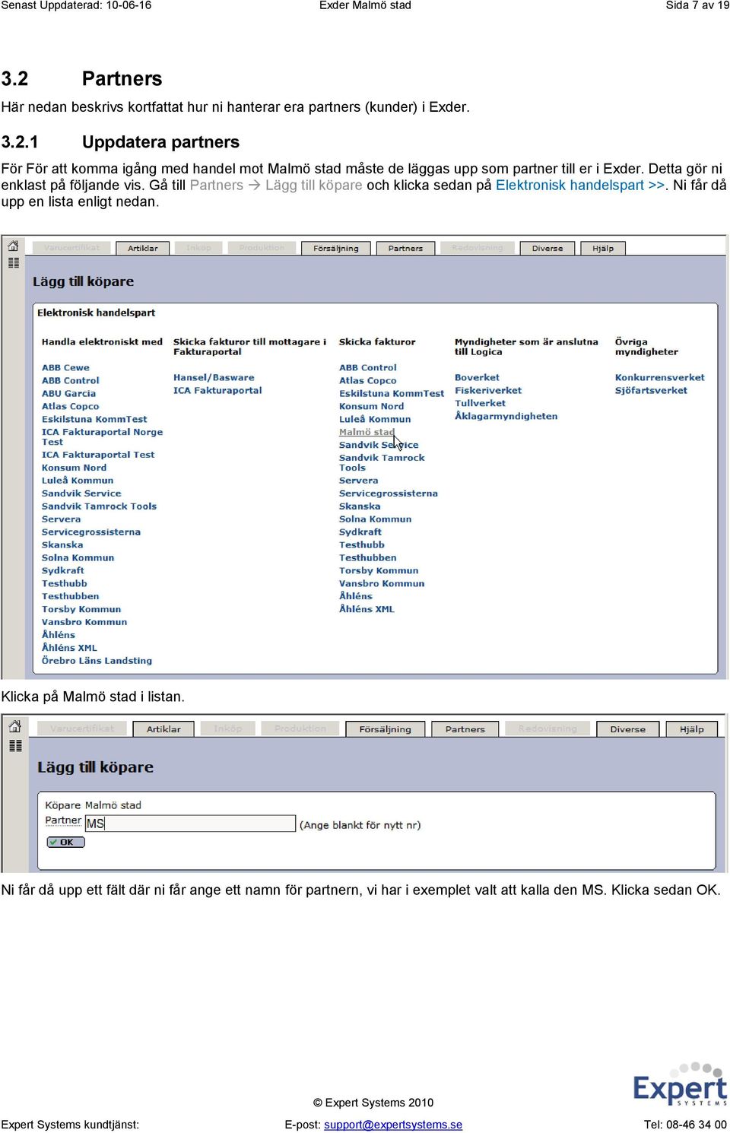
Task: Open Hjälp menu above the Elektronisk handelspart list
Action: pyautogui.click(x=603, y=248)
